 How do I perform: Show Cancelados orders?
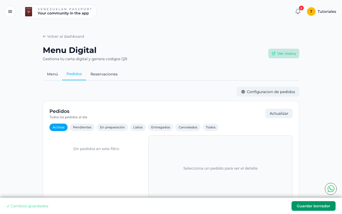click(x=188, y=127)
